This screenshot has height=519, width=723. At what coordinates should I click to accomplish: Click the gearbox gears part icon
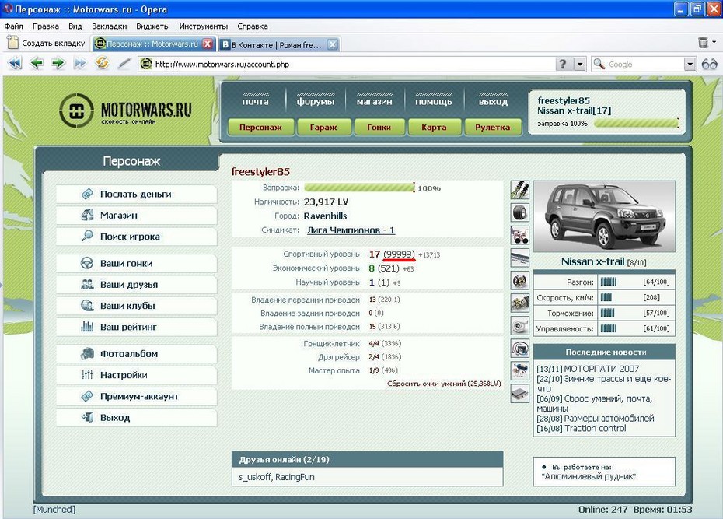(x=519, y=303)
